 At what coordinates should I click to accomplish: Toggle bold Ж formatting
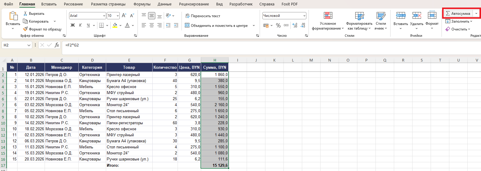coord(73,25)
